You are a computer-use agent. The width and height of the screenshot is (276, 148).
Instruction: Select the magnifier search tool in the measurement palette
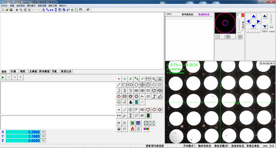coord(154,79)
